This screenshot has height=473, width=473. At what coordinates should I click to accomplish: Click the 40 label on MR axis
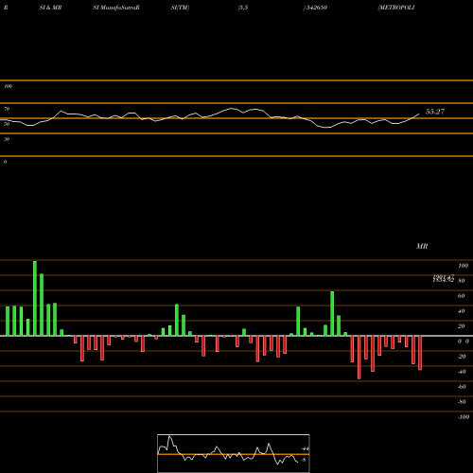[462, 311]
